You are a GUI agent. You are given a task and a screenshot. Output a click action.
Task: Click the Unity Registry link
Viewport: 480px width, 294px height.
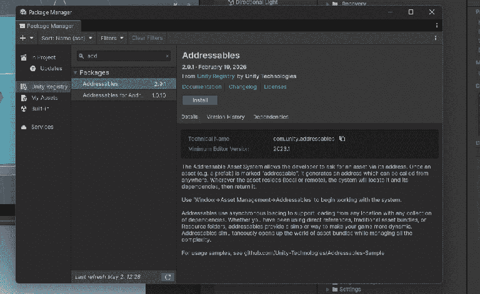(216, 76)
